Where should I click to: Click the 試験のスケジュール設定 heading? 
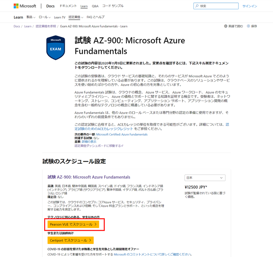[74, 161]
